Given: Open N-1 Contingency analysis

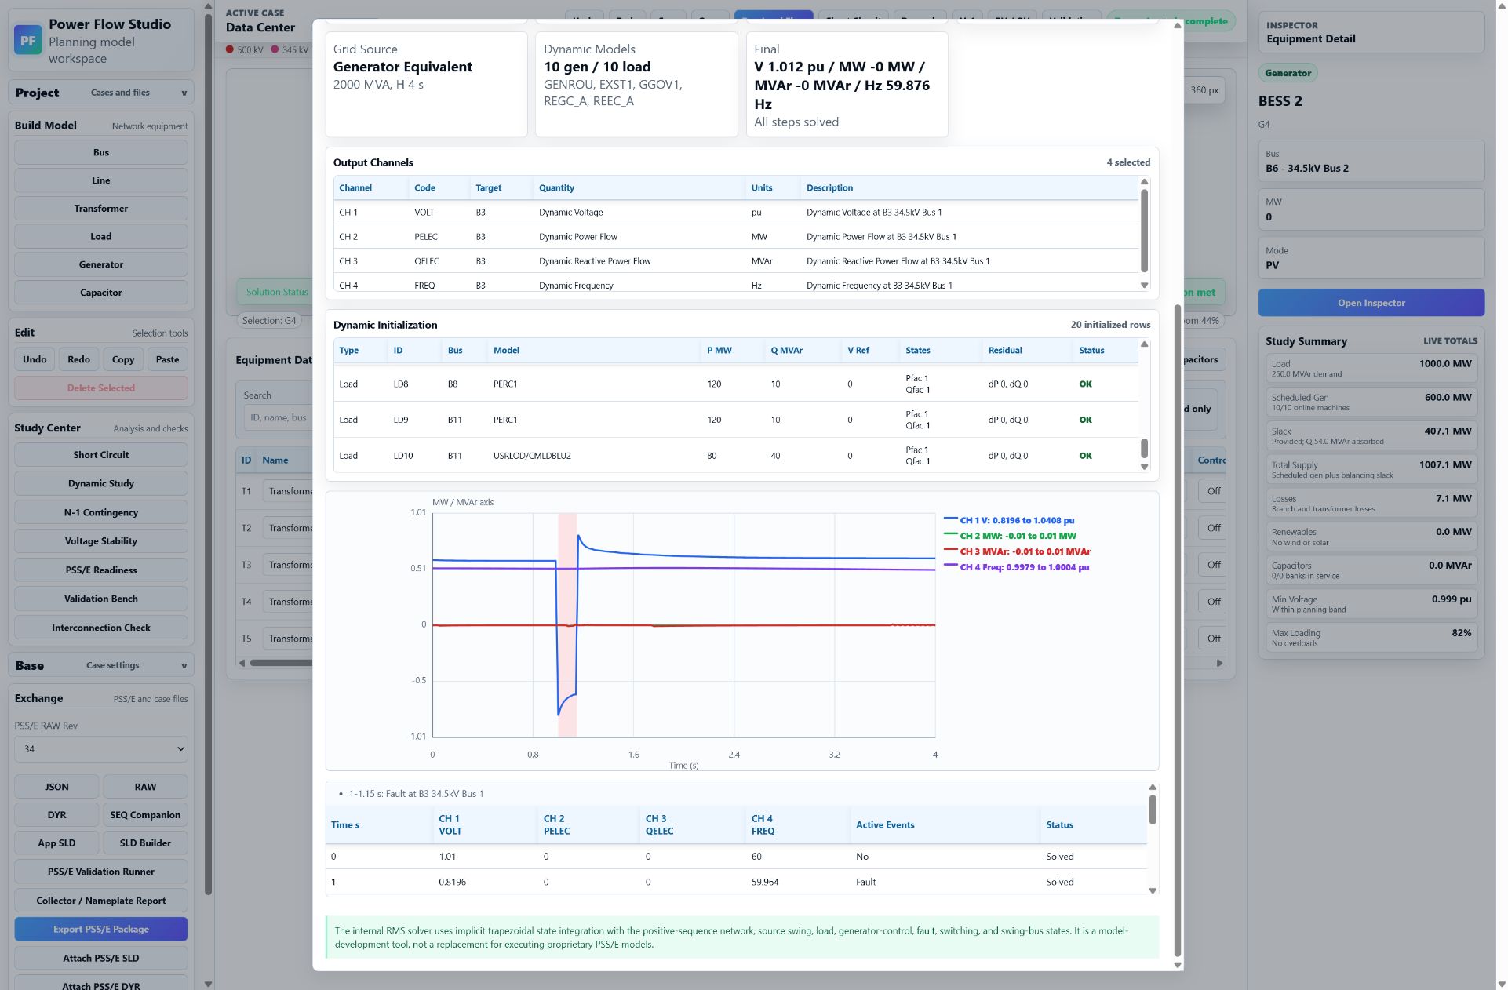Looking at the screenshot, I should tap(101, 512).
